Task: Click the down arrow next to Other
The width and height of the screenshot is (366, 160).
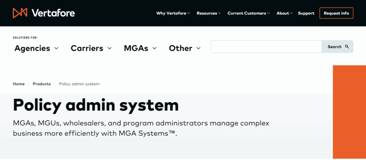Action: 198,48
